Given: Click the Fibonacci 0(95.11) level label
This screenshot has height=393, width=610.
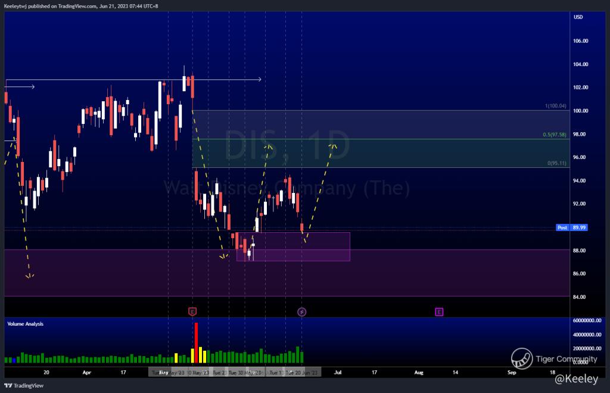Looking at the screenshot, I should point(557,163).
